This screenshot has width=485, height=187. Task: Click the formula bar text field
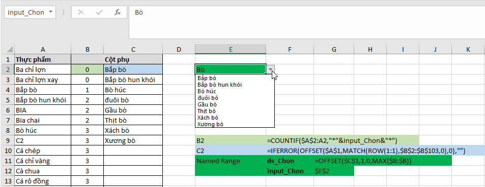(x=307, y=22)
